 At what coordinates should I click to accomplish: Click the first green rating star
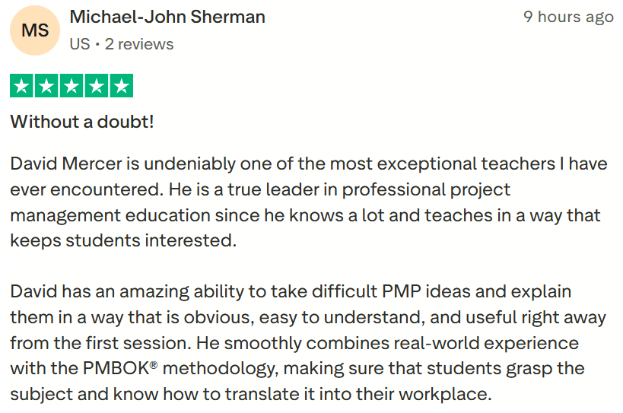coord(23,86)
